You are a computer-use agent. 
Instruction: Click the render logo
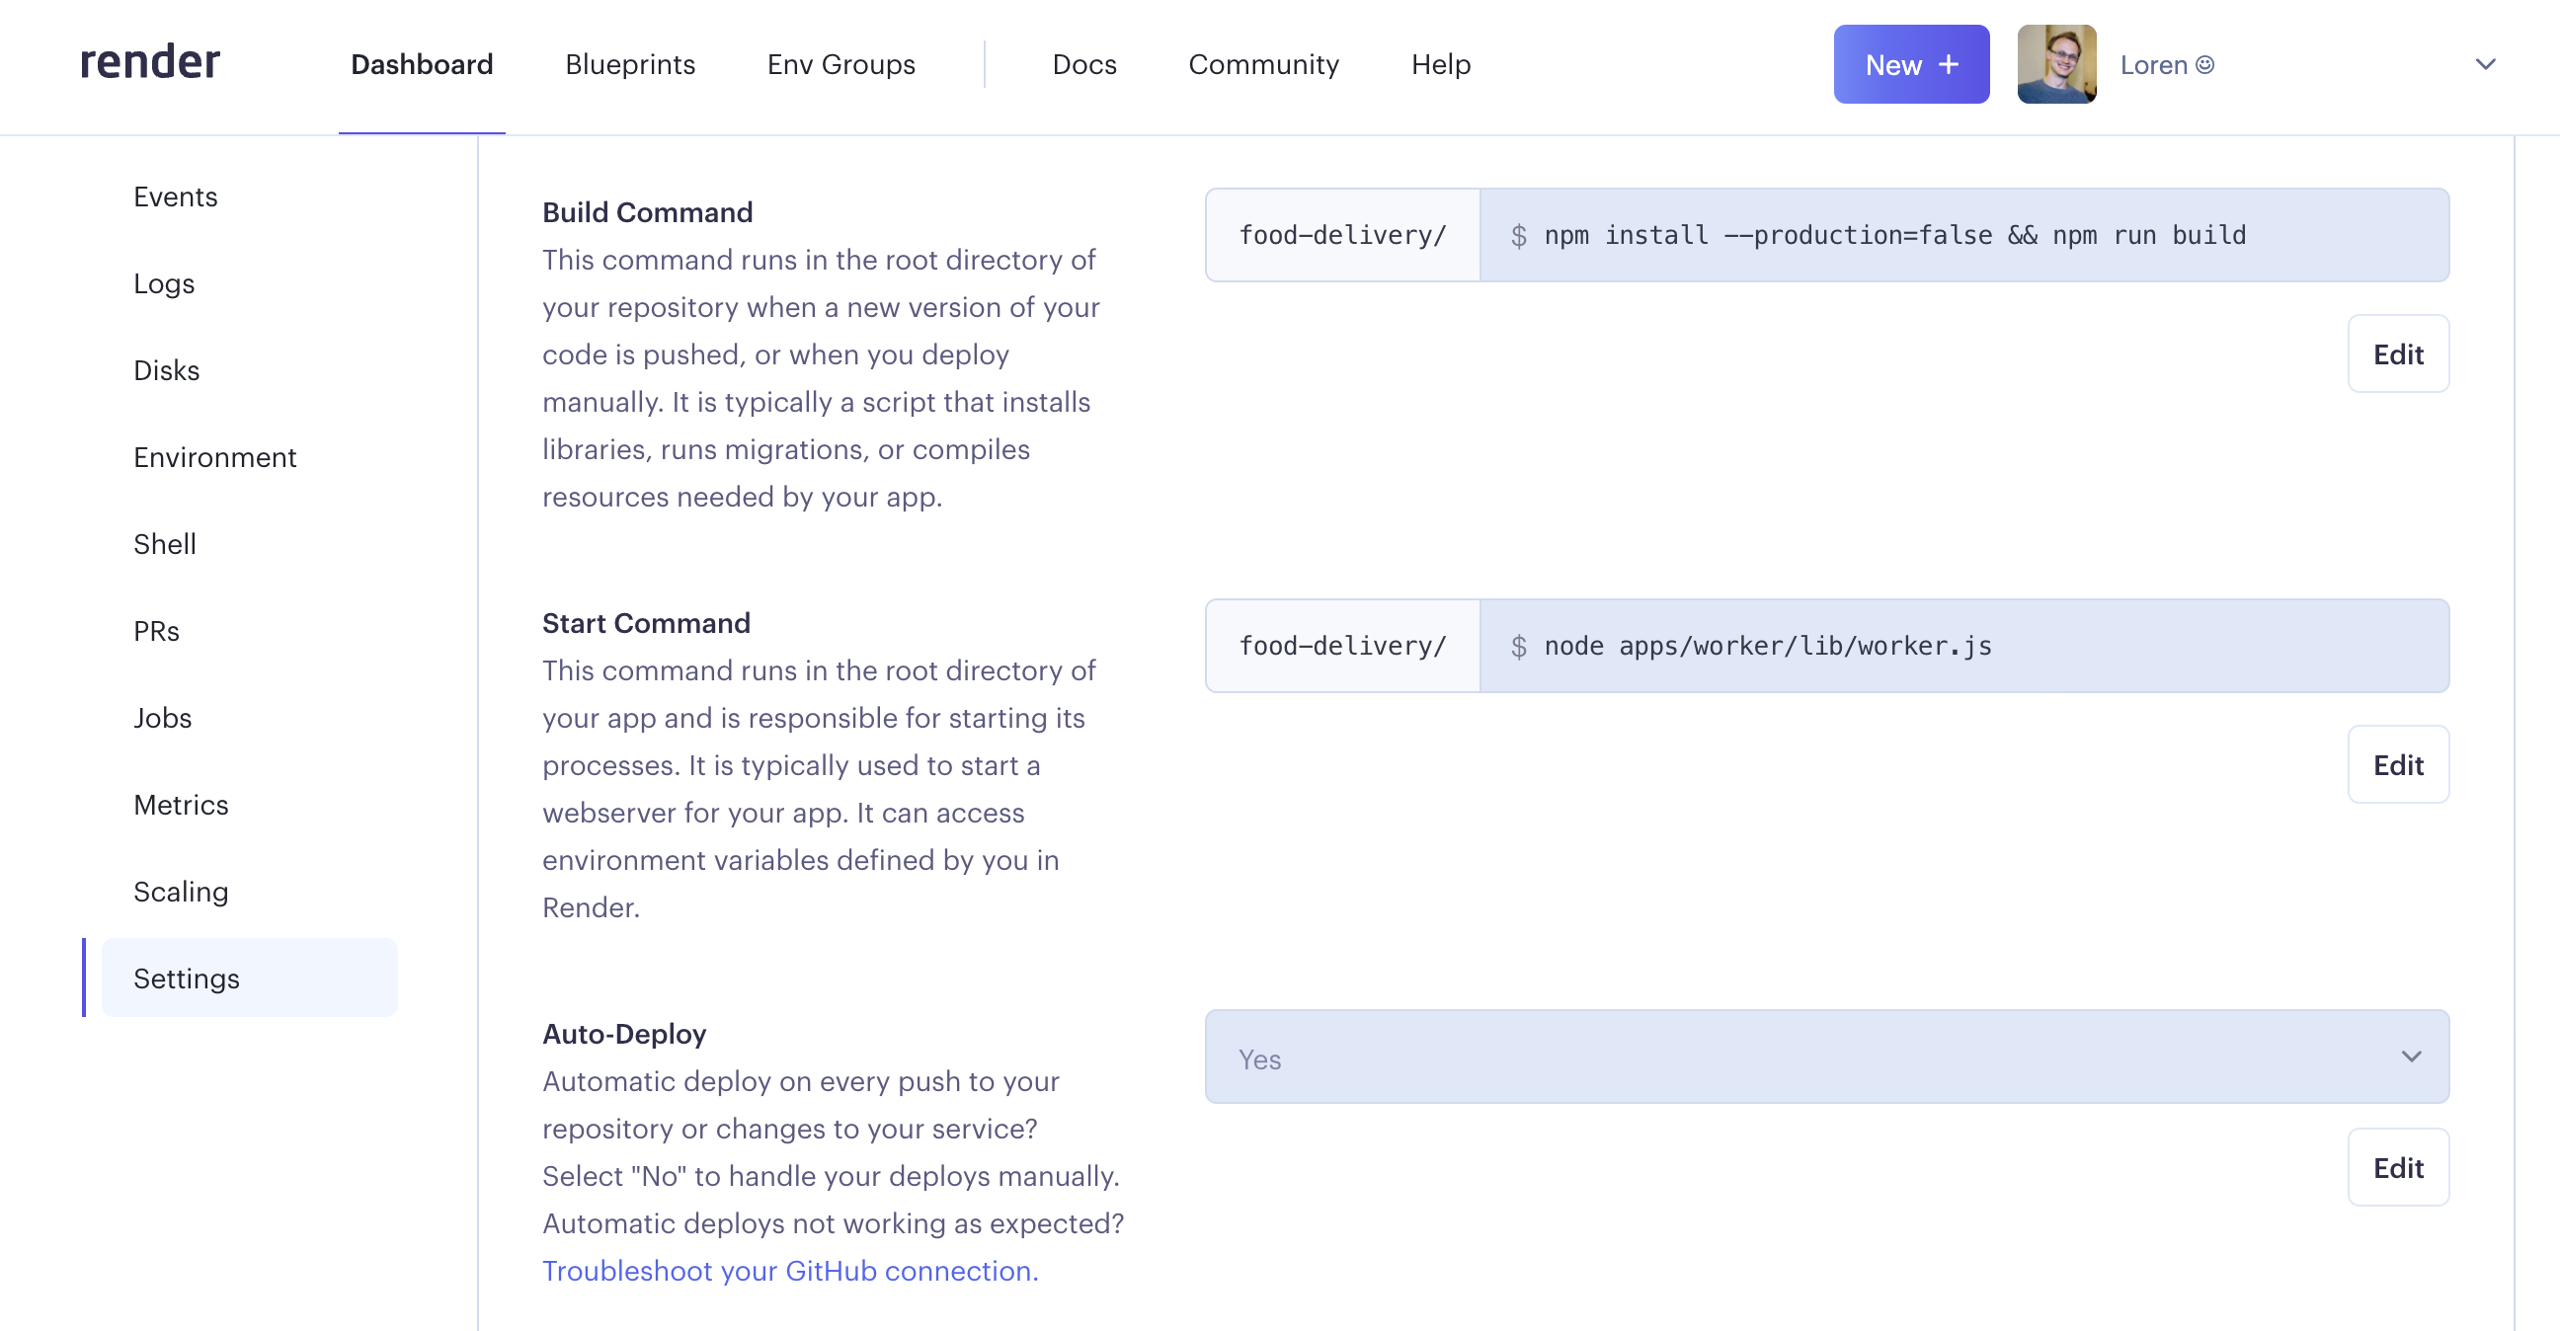click(x=150, y=62)
